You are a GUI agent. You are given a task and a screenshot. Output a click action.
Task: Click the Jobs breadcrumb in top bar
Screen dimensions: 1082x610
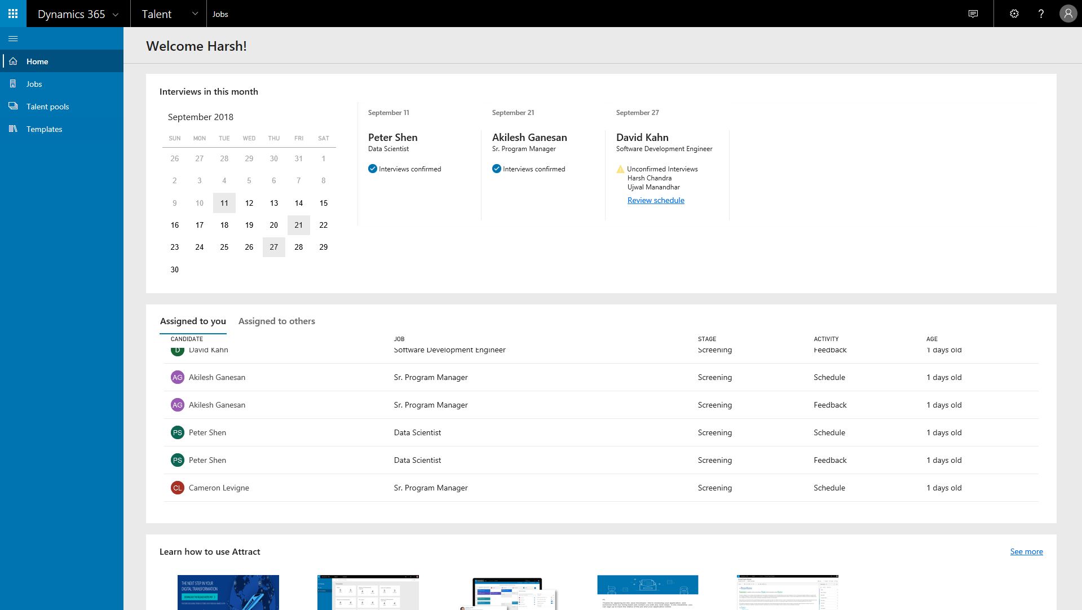coord(220,14)
